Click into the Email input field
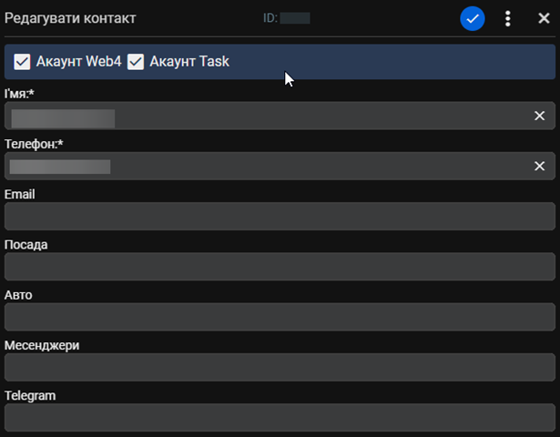The width and height of the screenshot is (560, 437). 280,217
